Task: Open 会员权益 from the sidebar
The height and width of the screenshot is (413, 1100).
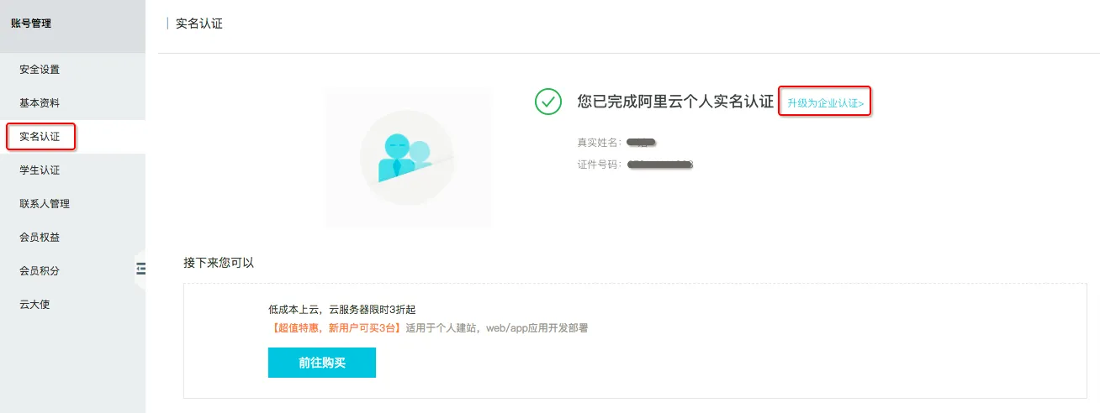Action: [40, 238]
